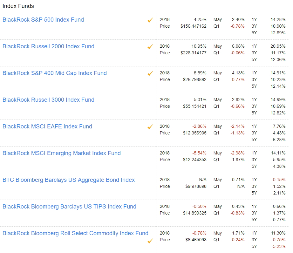This screenshot has width=293, height=253.
Task: Click the 12.89% five-year return value
Action: (278, 33)
